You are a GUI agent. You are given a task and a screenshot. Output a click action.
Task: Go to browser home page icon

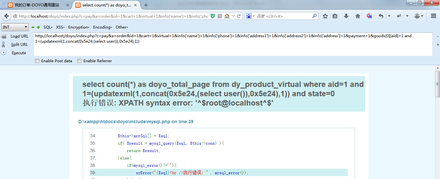[x=358, y=16]
